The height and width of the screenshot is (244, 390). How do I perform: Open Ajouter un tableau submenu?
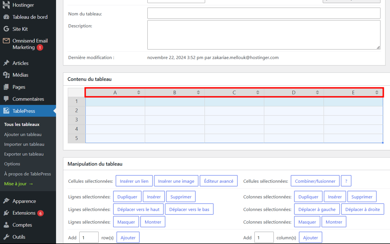tap(23, 134)
